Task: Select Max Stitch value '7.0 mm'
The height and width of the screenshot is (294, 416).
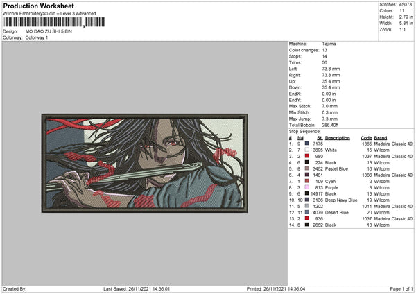Action: click(330, 106)
